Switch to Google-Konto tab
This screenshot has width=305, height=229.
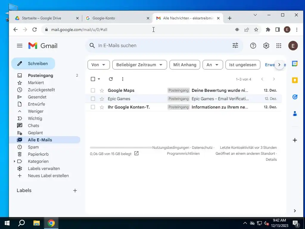tap(117, 18)
